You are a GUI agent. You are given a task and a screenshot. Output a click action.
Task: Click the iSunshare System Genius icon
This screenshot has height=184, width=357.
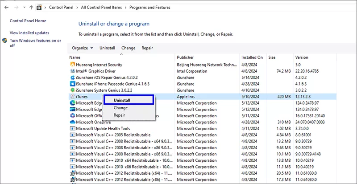(73, 90)
